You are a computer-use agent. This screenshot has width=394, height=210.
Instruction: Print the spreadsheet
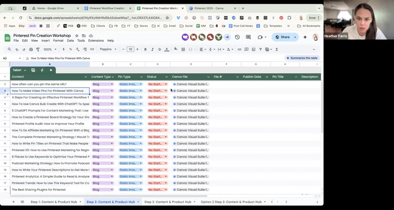31,49
